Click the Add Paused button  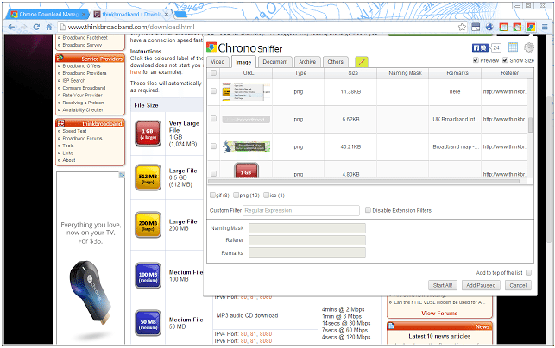click(481, 285)
